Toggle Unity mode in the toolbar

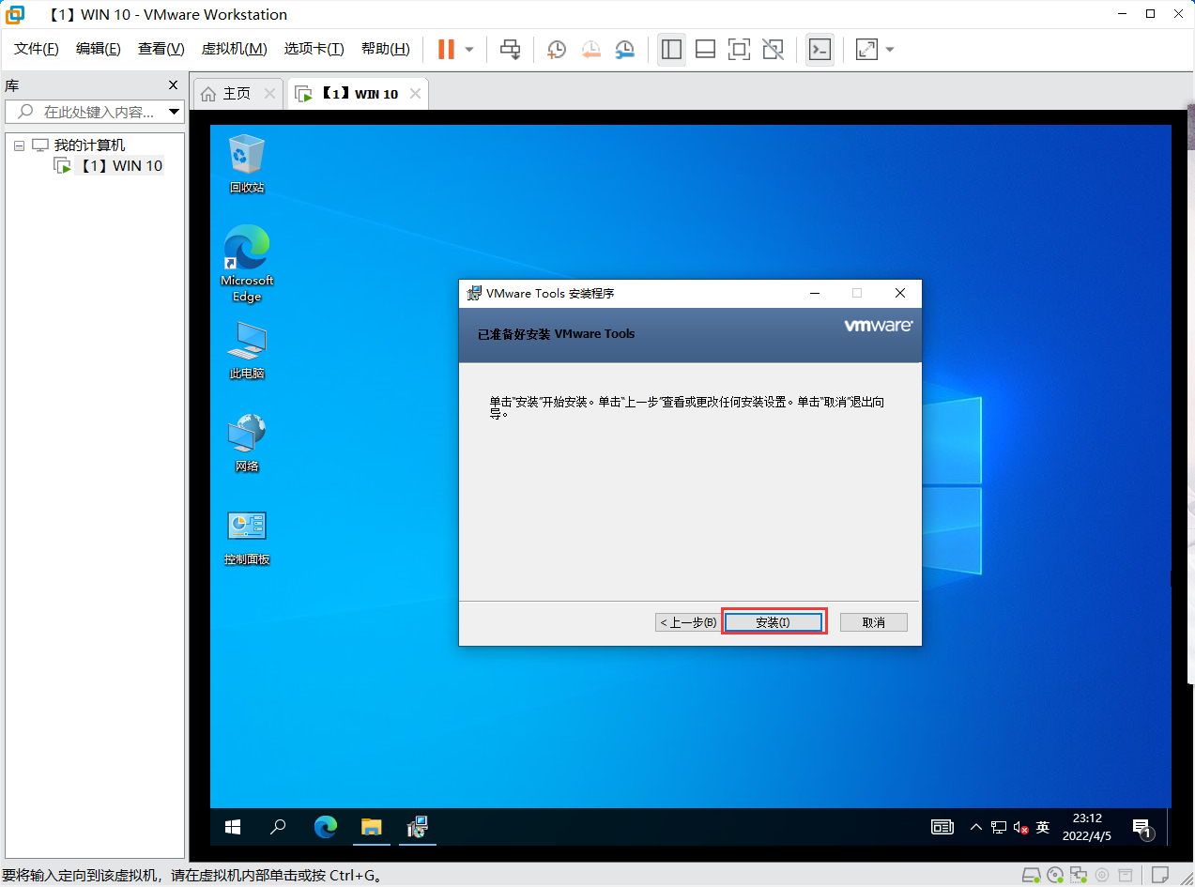click(x=773, y=49)
